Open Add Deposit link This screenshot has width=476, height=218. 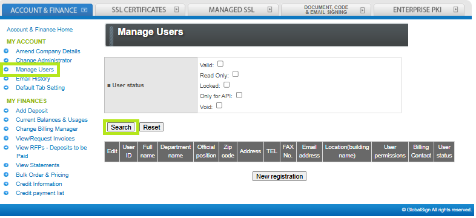pos(32,111)
